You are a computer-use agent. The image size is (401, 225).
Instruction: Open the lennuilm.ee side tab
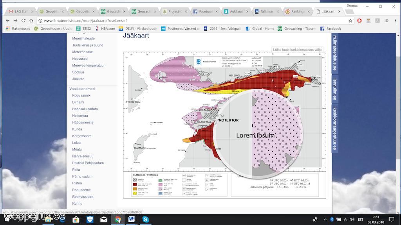(335, 89)
